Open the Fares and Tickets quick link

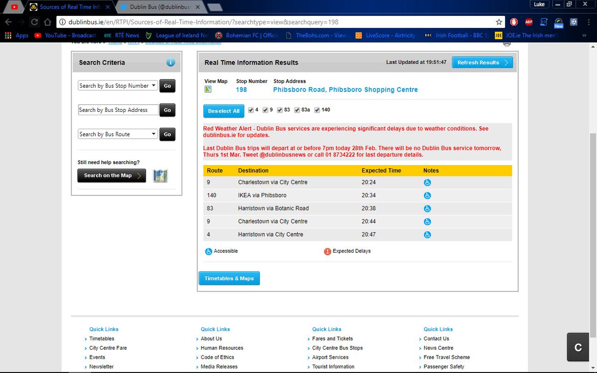pyautogui.click(x=332, y=339)
